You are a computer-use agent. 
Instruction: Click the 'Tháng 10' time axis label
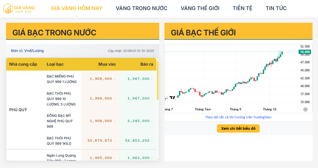pyautogui.click(x=270, y=109)
